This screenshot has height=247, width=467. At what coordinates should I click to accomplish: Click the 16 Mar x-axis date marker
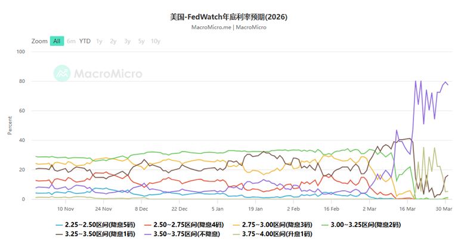coord(407,209)
